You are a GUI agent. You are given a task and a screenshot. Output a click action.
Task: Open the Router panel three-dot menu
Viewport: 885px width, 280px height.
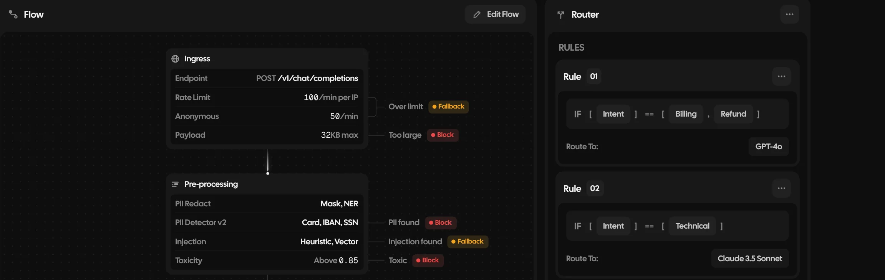(789, 15)
